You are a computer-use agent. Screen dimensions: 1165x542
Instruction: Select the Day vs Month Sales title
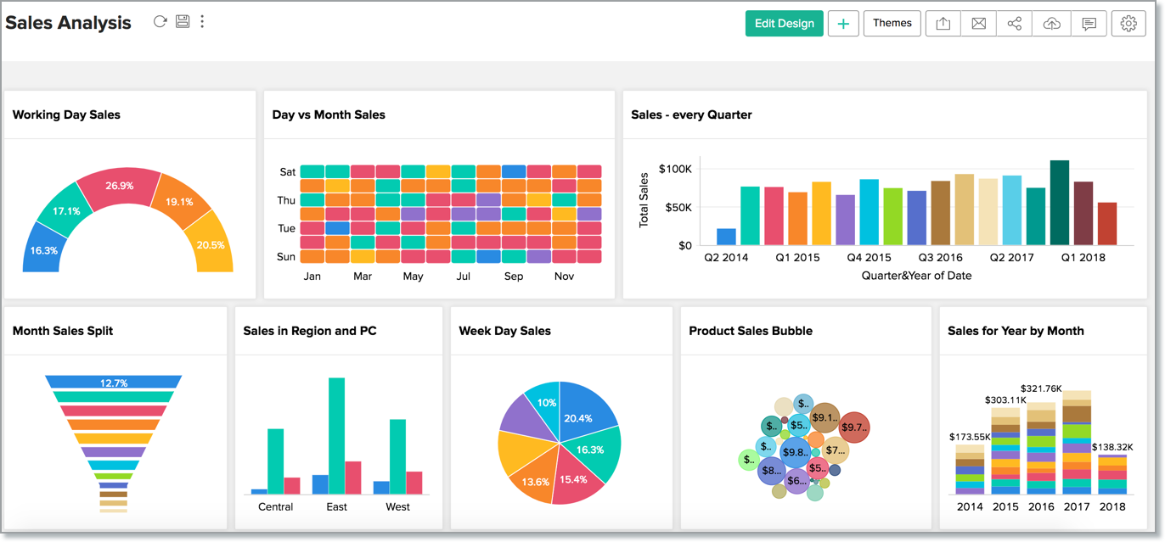[329, 115]
